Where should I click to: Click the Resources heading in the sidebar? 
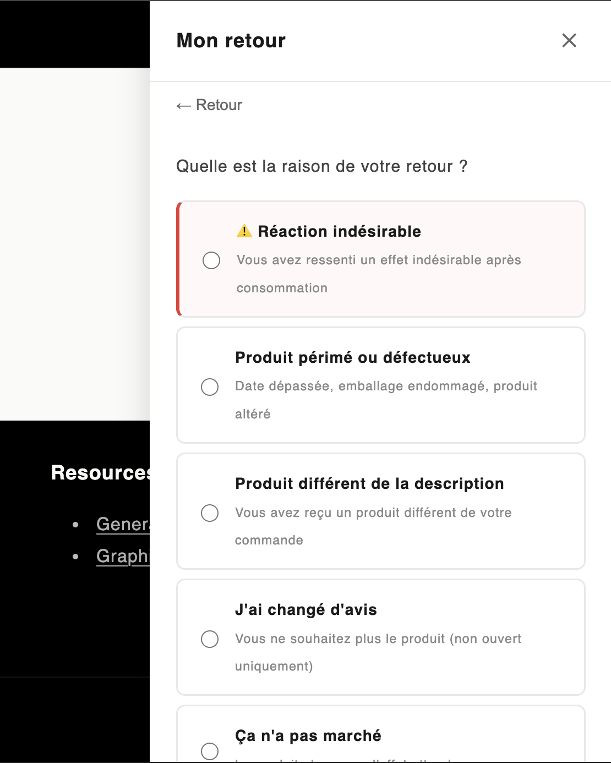pos(99,472)
